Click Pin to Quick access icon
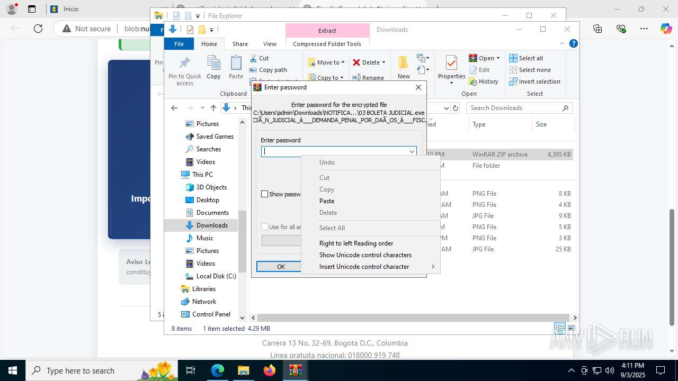The height and width of the screenshot is (381, 678). (184, 63)
